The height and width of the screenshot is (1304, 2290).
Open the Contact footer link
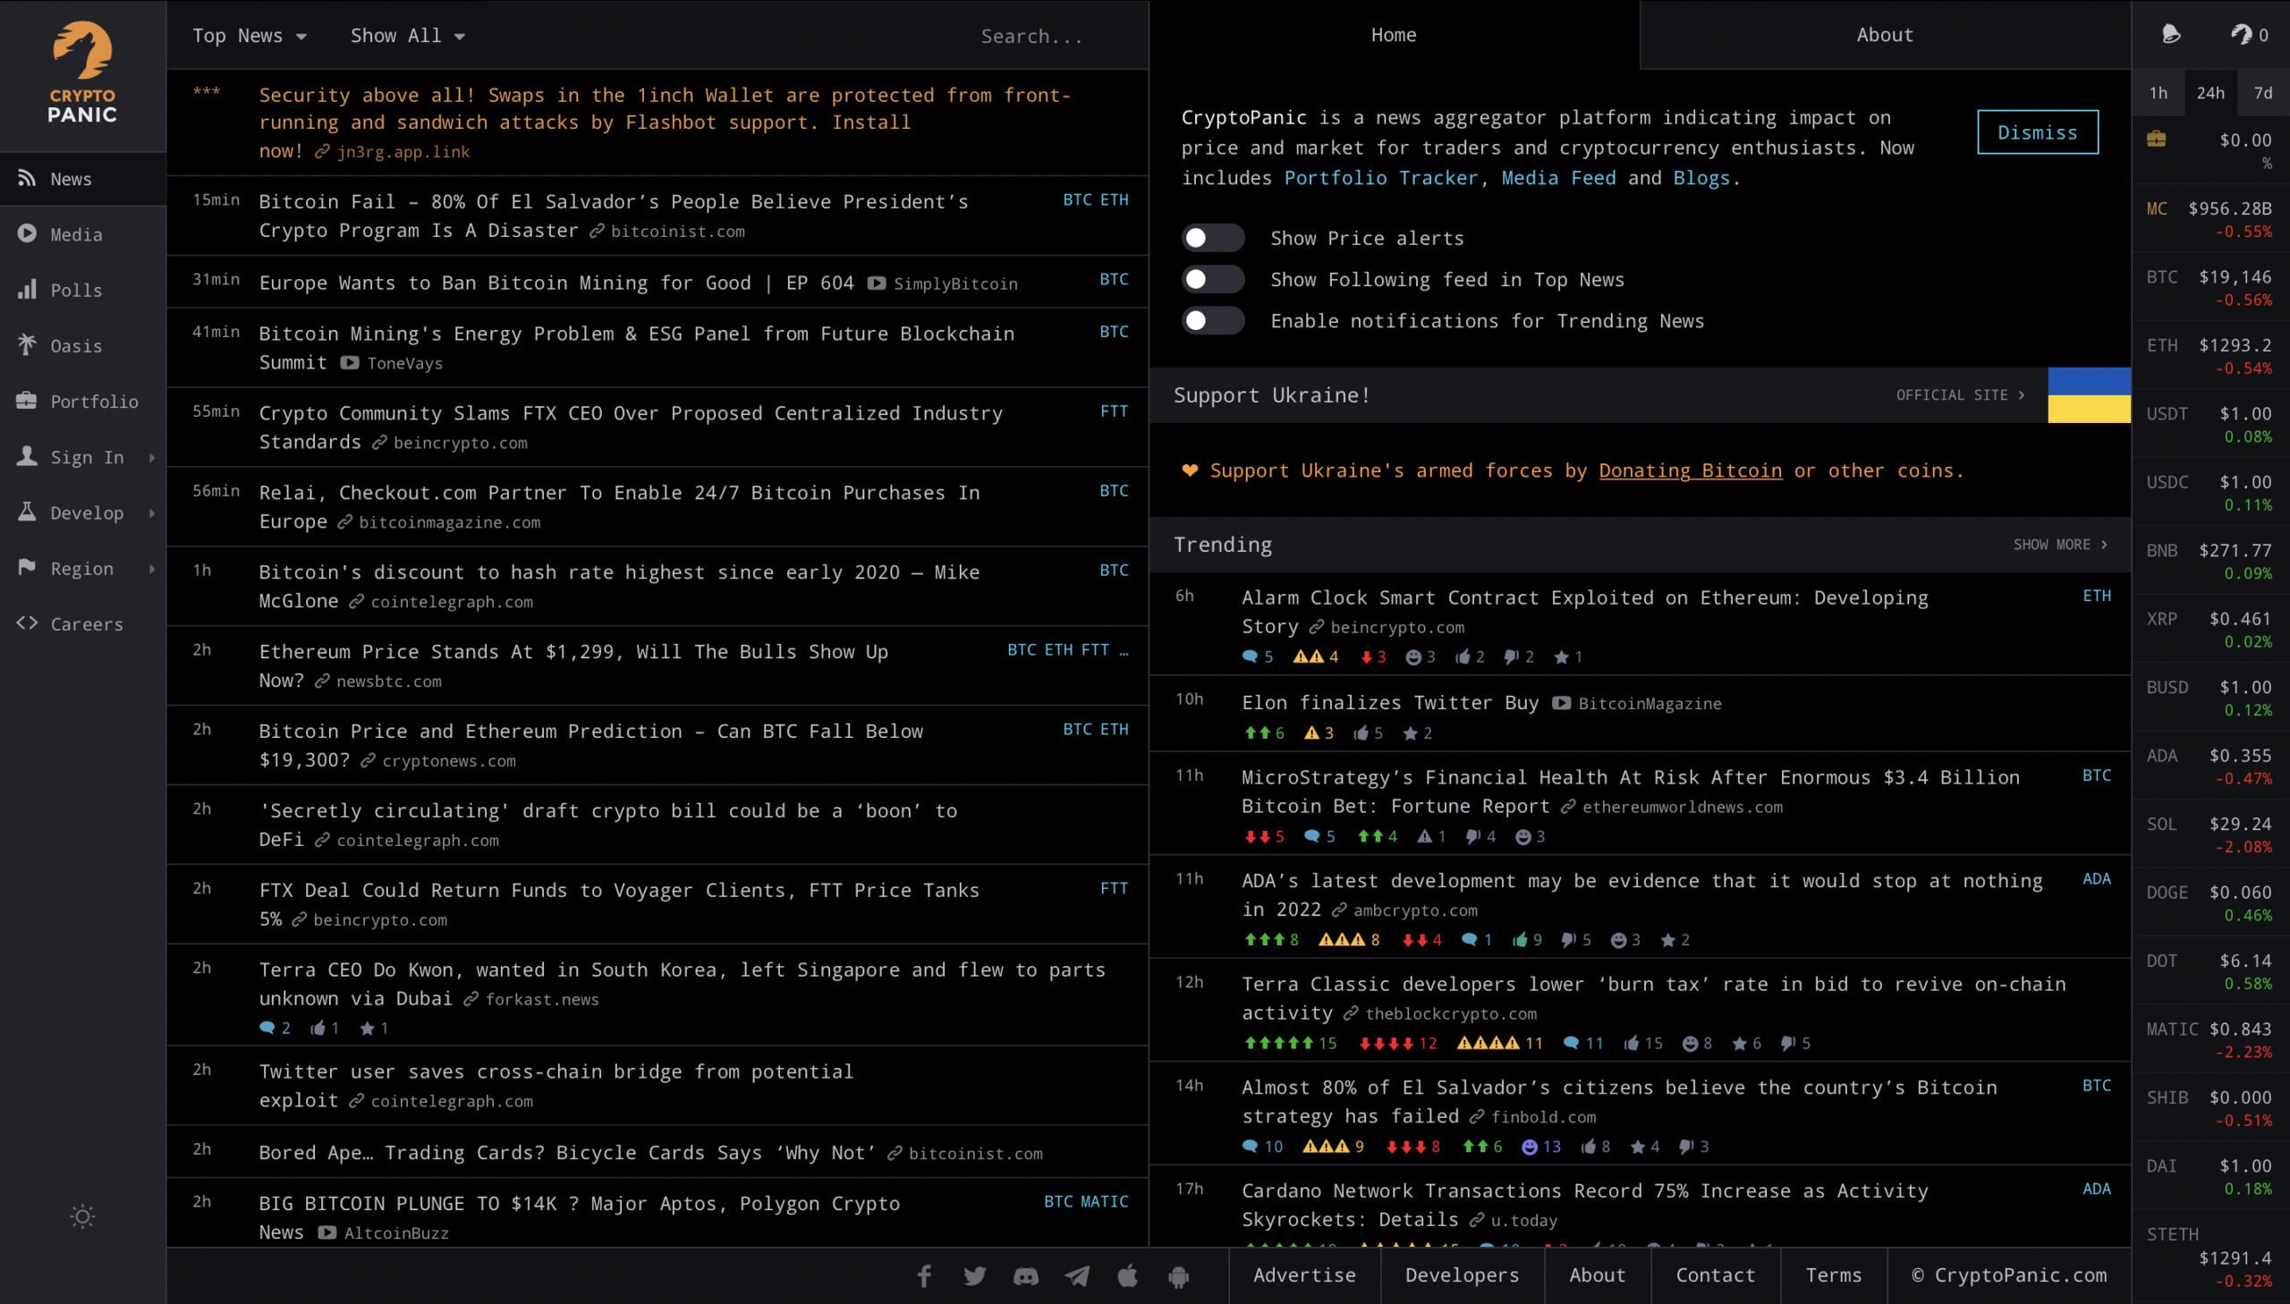pyautogui.click(x=1715, y=1275)
